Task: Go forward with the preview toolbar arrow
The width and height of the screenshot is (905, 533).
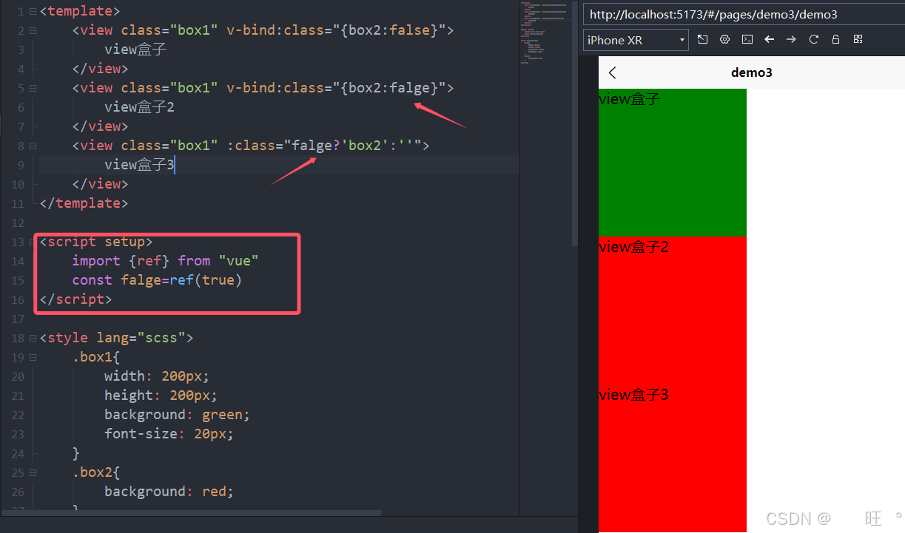Action: (x=791, y=39)
